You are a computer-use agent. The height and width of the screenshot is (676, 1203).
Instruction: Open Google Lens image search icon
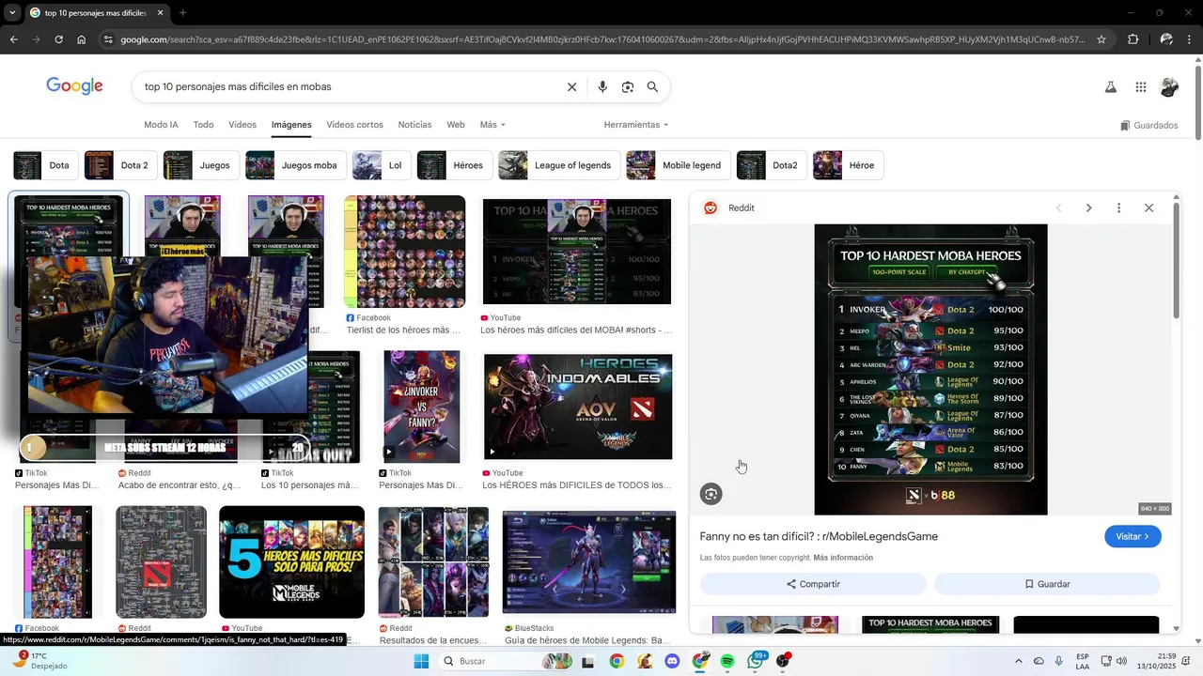click(628, 86)
